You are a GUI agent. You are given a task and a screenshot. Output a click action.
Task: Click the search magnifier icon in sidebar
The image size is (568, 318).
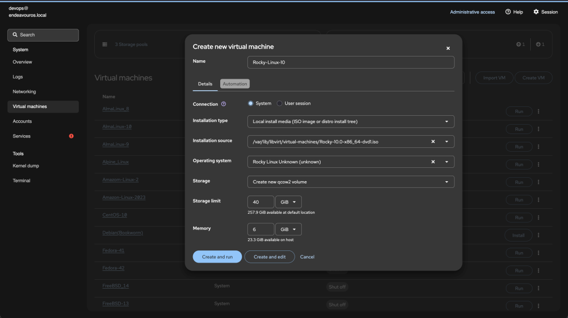pyautogui.click(x=15, y=35)
